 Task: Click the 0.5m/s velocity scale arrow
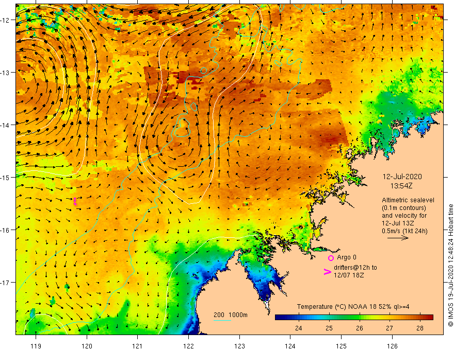click(x=398, y=238)
